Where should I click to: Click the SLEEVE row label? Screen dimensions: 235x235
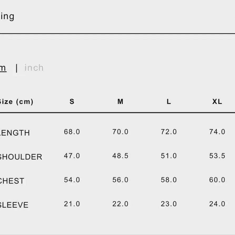(x=14, y=205)
